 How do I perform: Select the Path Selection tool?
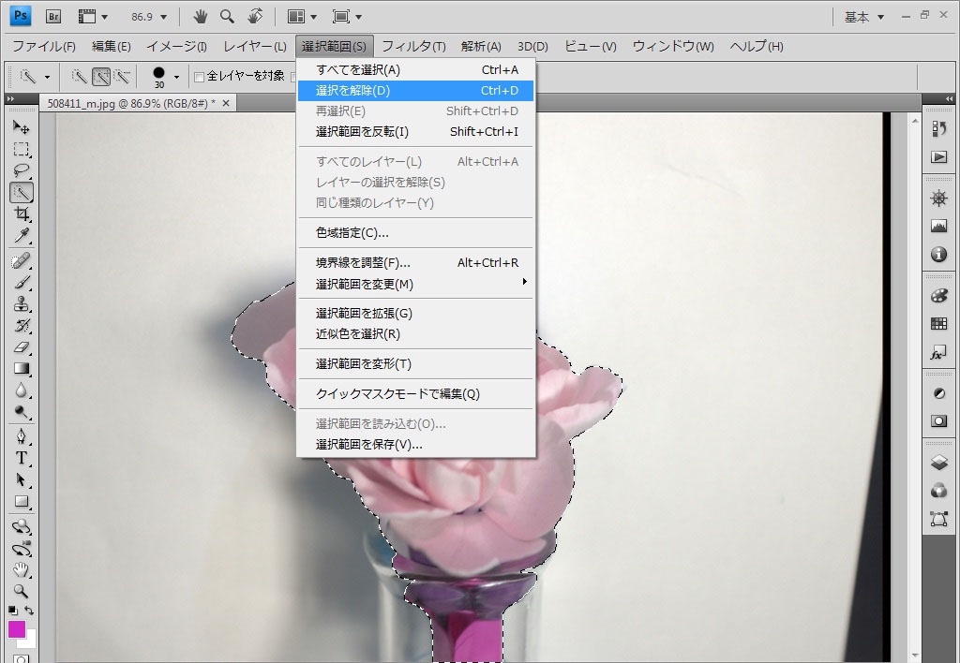pos(21,479)
